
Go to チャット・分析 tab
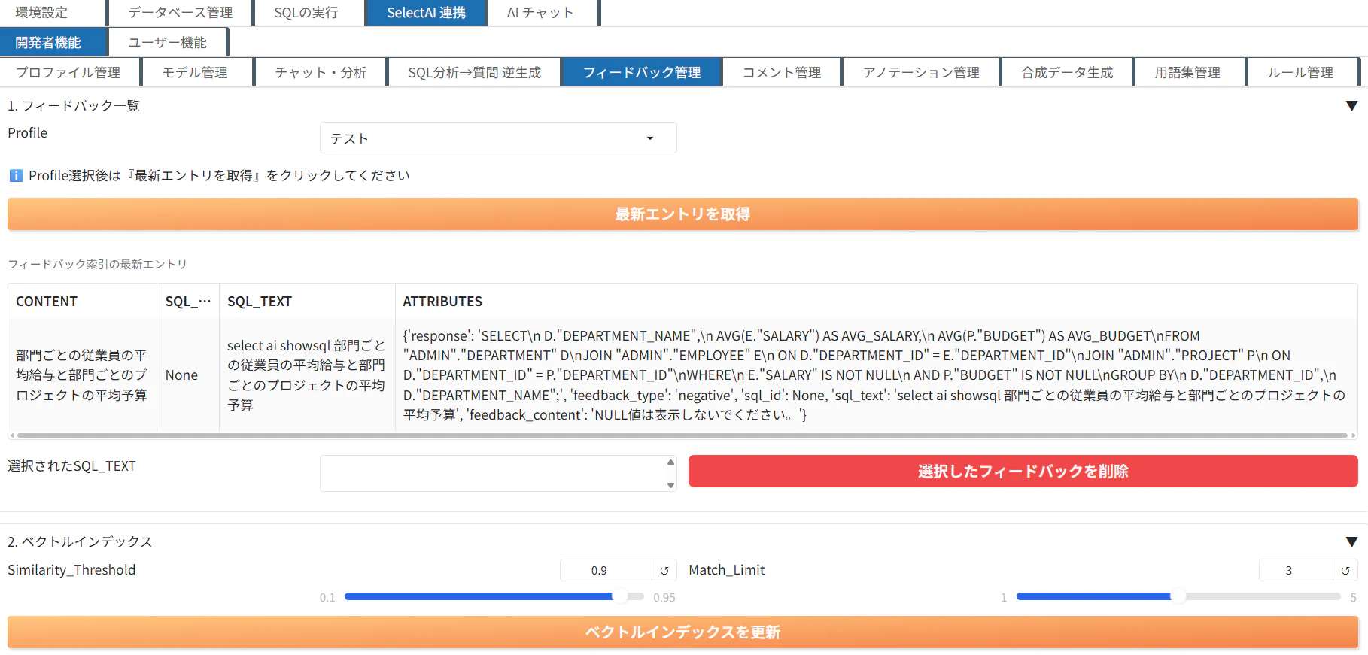tap(321, 73)
